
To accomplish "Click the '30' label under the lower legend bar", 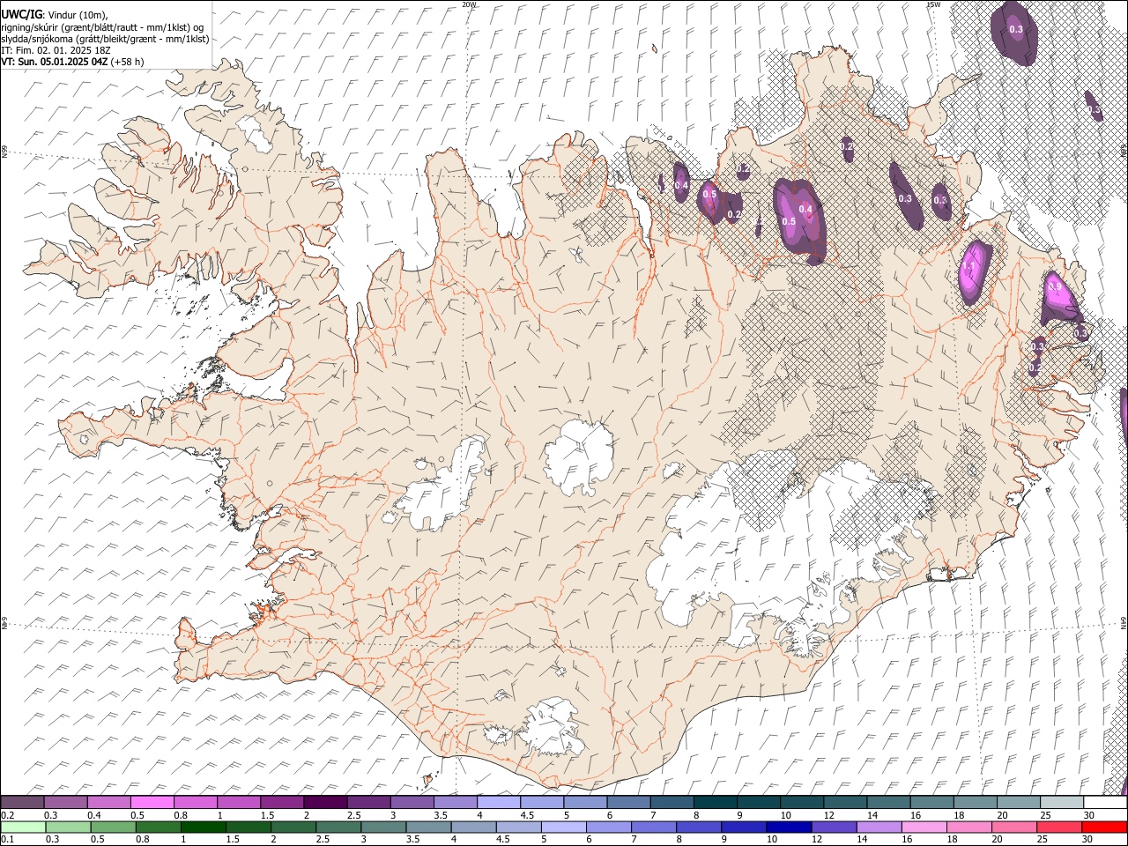I will pyautogui.click(x=1087, y=840).
